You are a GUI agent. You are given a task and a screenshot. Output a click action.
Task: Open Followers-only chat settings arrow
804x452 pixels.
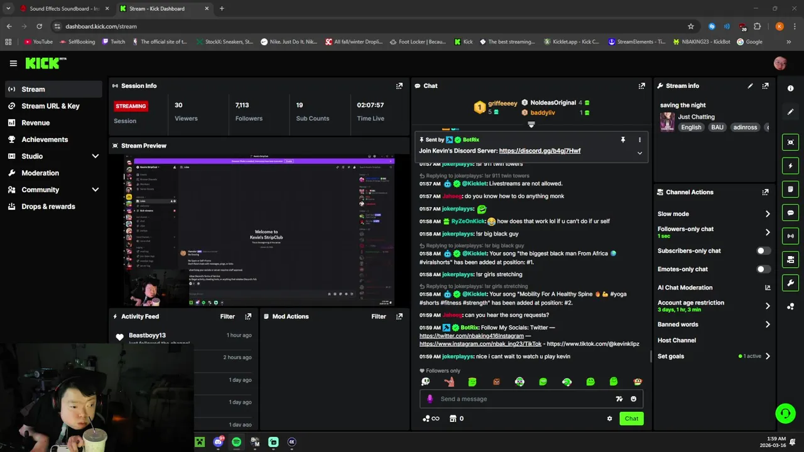[x=768, y=232]
